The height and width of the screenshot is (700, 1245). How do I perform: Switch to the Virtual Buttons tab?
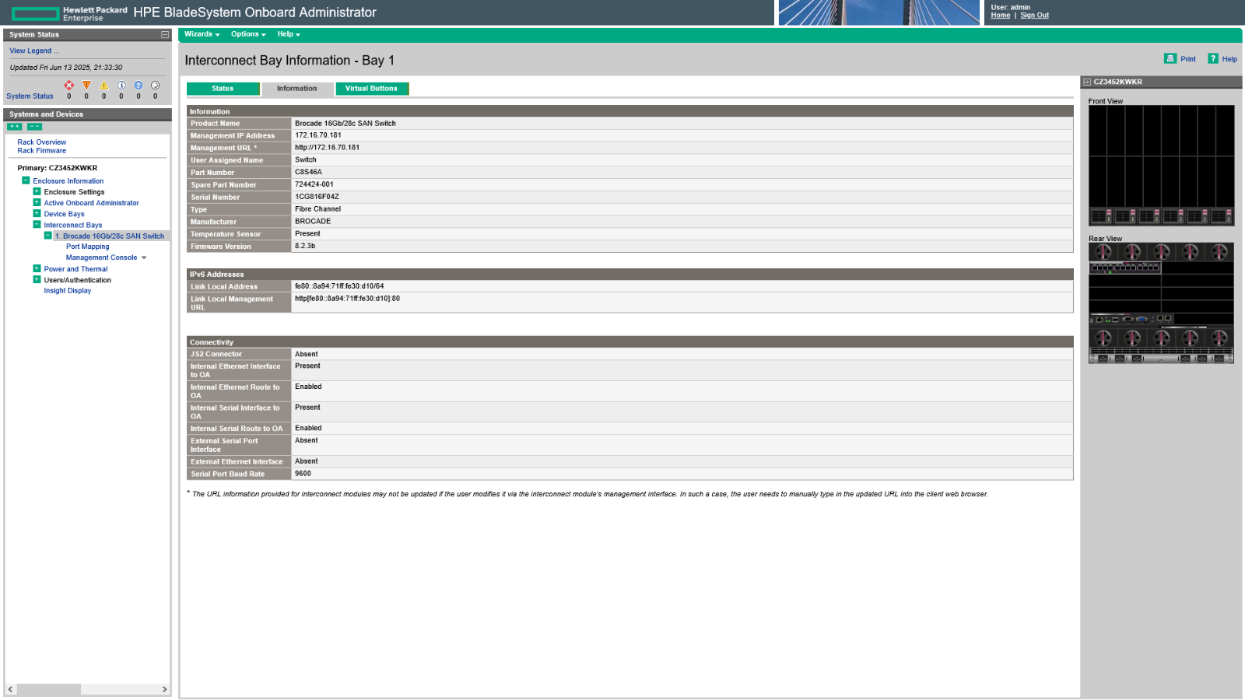(372, 89)
